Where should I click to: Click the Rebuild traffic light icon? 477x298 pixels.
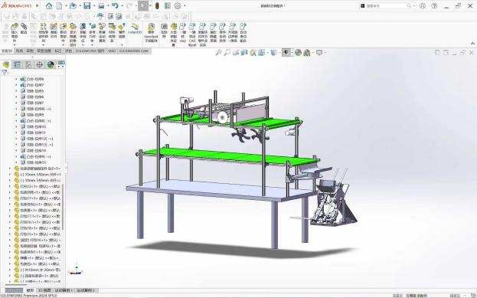[x=157, y=6]
